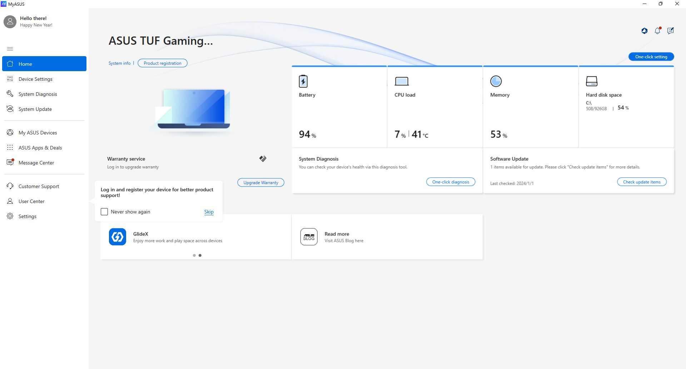The height and width of the screenshot is (369, 686).
Task: Click the Battery charging icon
Action: pos(303,81)
